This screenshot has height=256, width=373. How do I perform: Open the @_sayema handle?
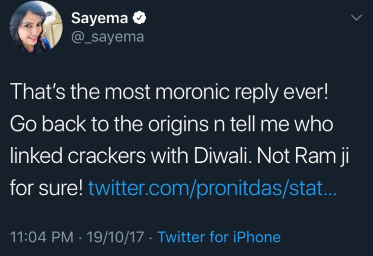[x=107, y=36]
